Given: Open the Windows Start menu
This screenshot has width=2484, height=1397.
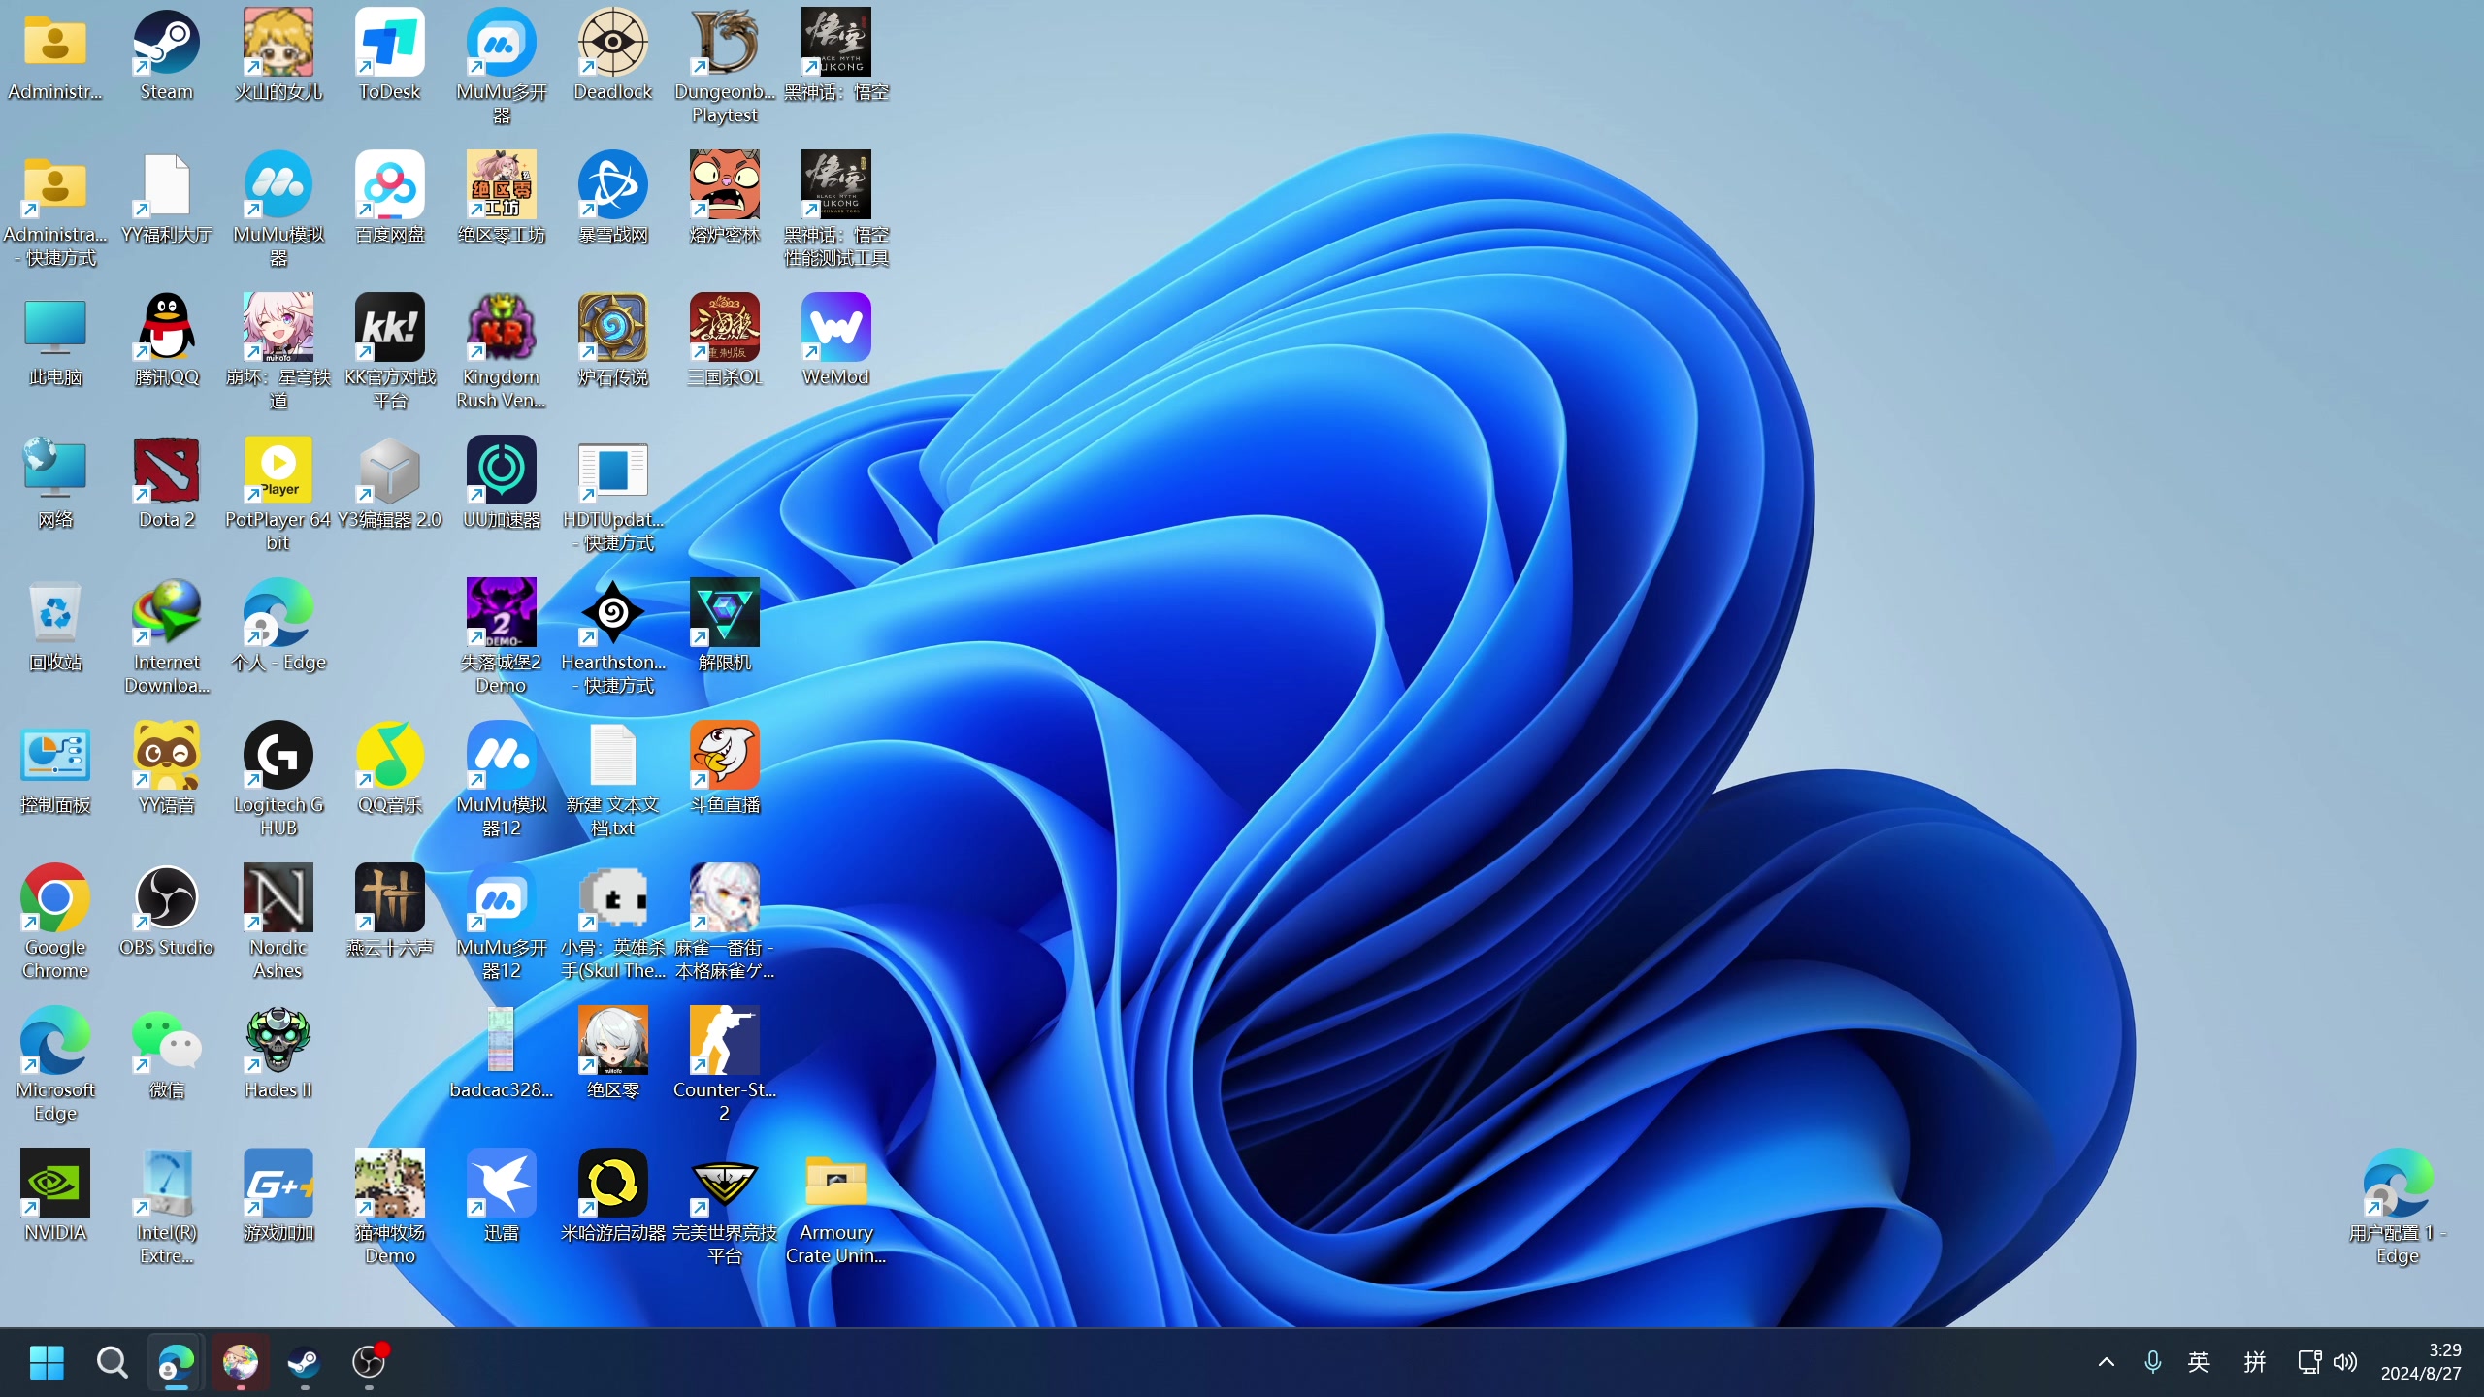Looking at the screenshot, I should point(47,1362).
